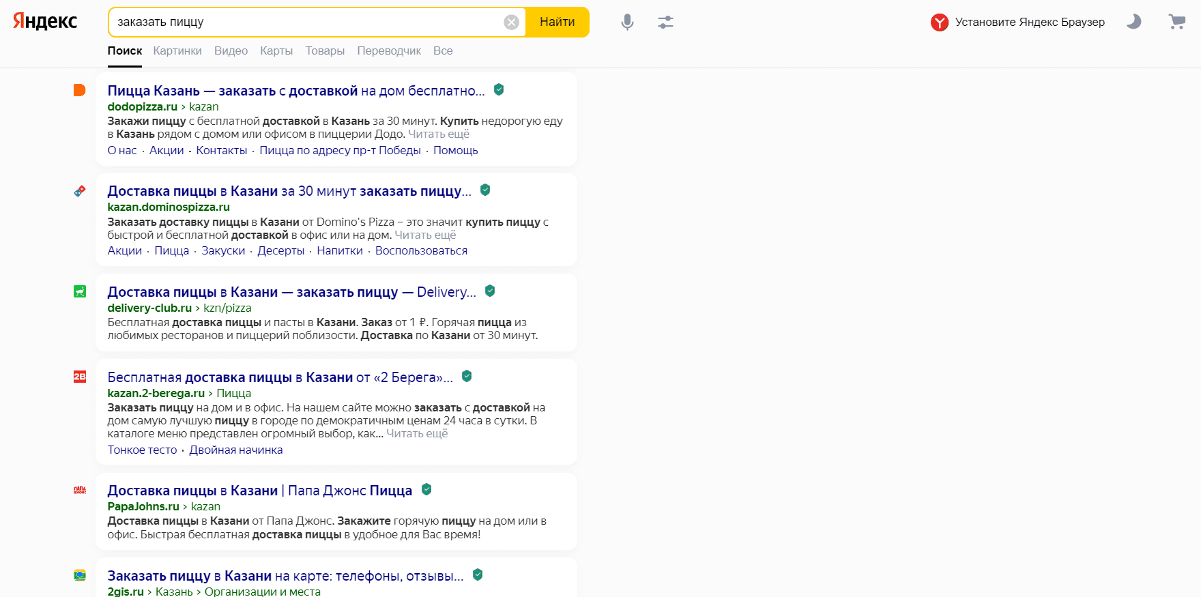This screenshot has width=1201, height=597.
Task: Click the dodopizza.ru domain link
Action: coord(143,106)
